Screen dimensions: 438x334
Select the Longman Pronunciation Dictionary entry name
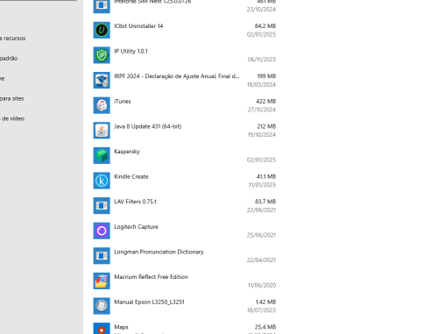click(x=159, y=252)
